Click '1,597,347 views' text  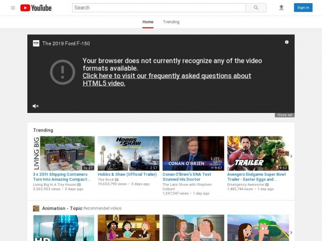pyautogui.click(x=175, y=193)
